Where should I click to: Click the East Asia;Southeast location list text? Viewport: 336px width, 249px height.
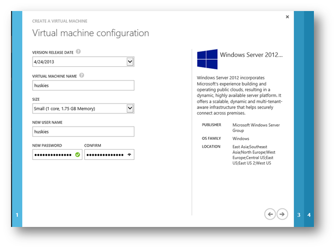coord(254,155)
